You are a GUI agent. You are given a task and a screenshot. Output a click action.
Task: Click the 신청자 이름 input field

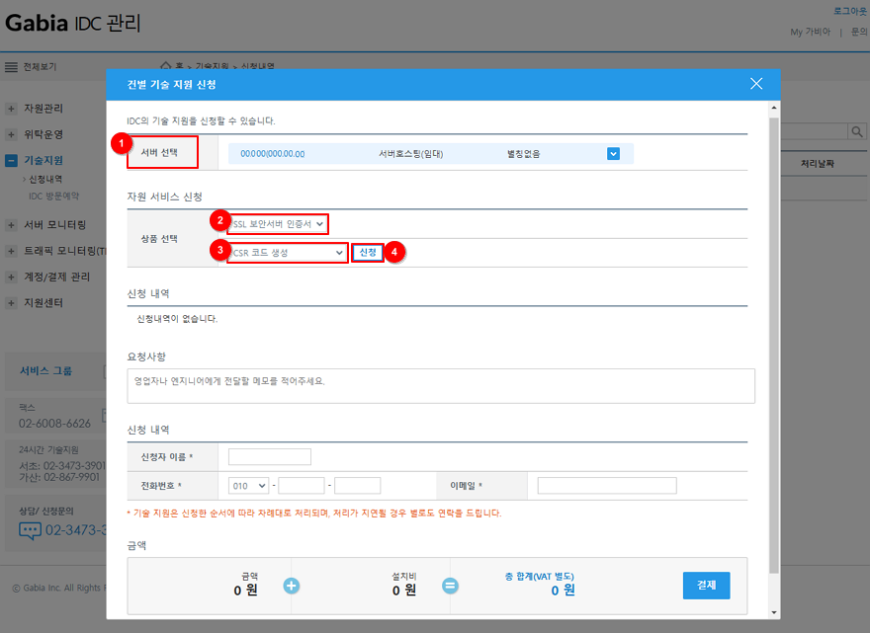pos(270,457)
